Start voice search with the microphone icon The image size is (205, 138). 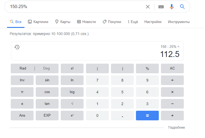[x=172, y=6]
